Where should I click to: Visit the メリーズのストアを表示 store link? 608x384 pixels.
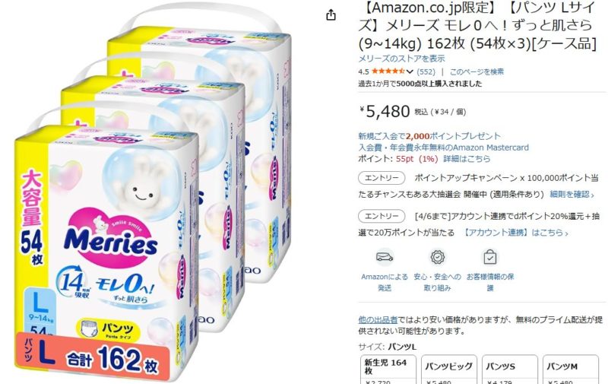[401, 59]
